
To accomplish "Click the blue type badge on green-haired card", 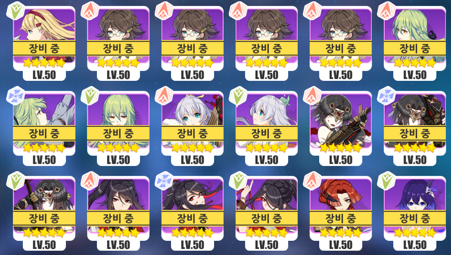I will tap(16, 95).
